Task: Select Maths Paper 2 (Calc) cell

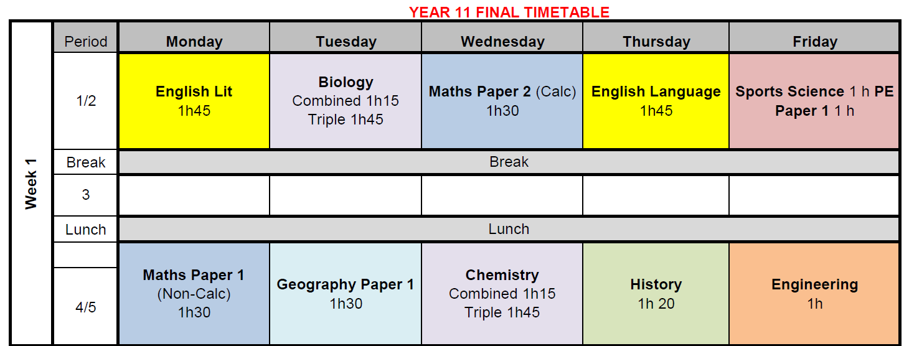Action: click(x=502, y=101)
